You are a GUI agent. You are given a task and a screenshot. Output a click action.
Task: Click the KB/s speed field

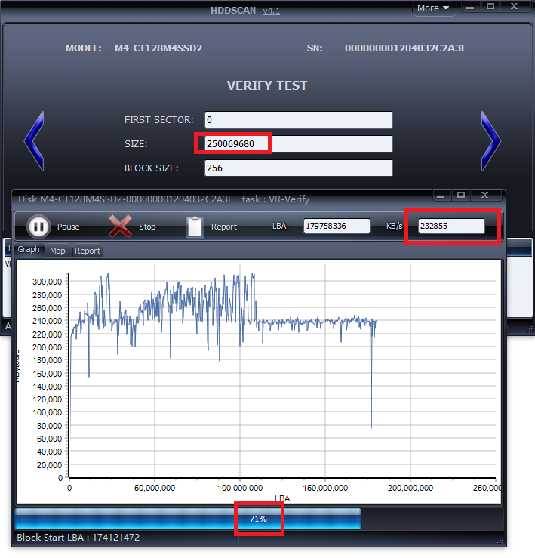(451, 226)
